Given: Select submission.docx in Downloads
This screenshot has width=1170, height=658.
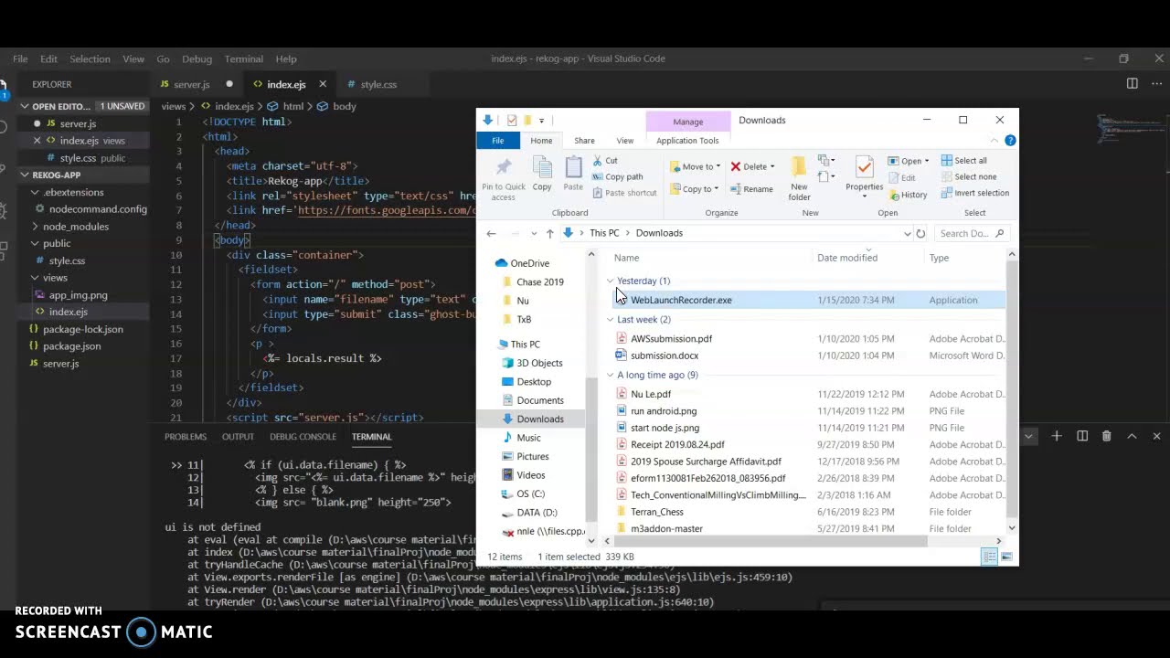Looking at the screenshot, I should 665,356.
